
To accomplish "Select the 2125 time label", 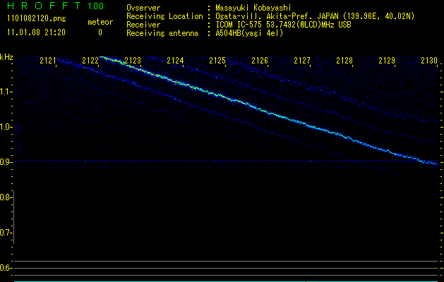I will (x=217, y=61).
